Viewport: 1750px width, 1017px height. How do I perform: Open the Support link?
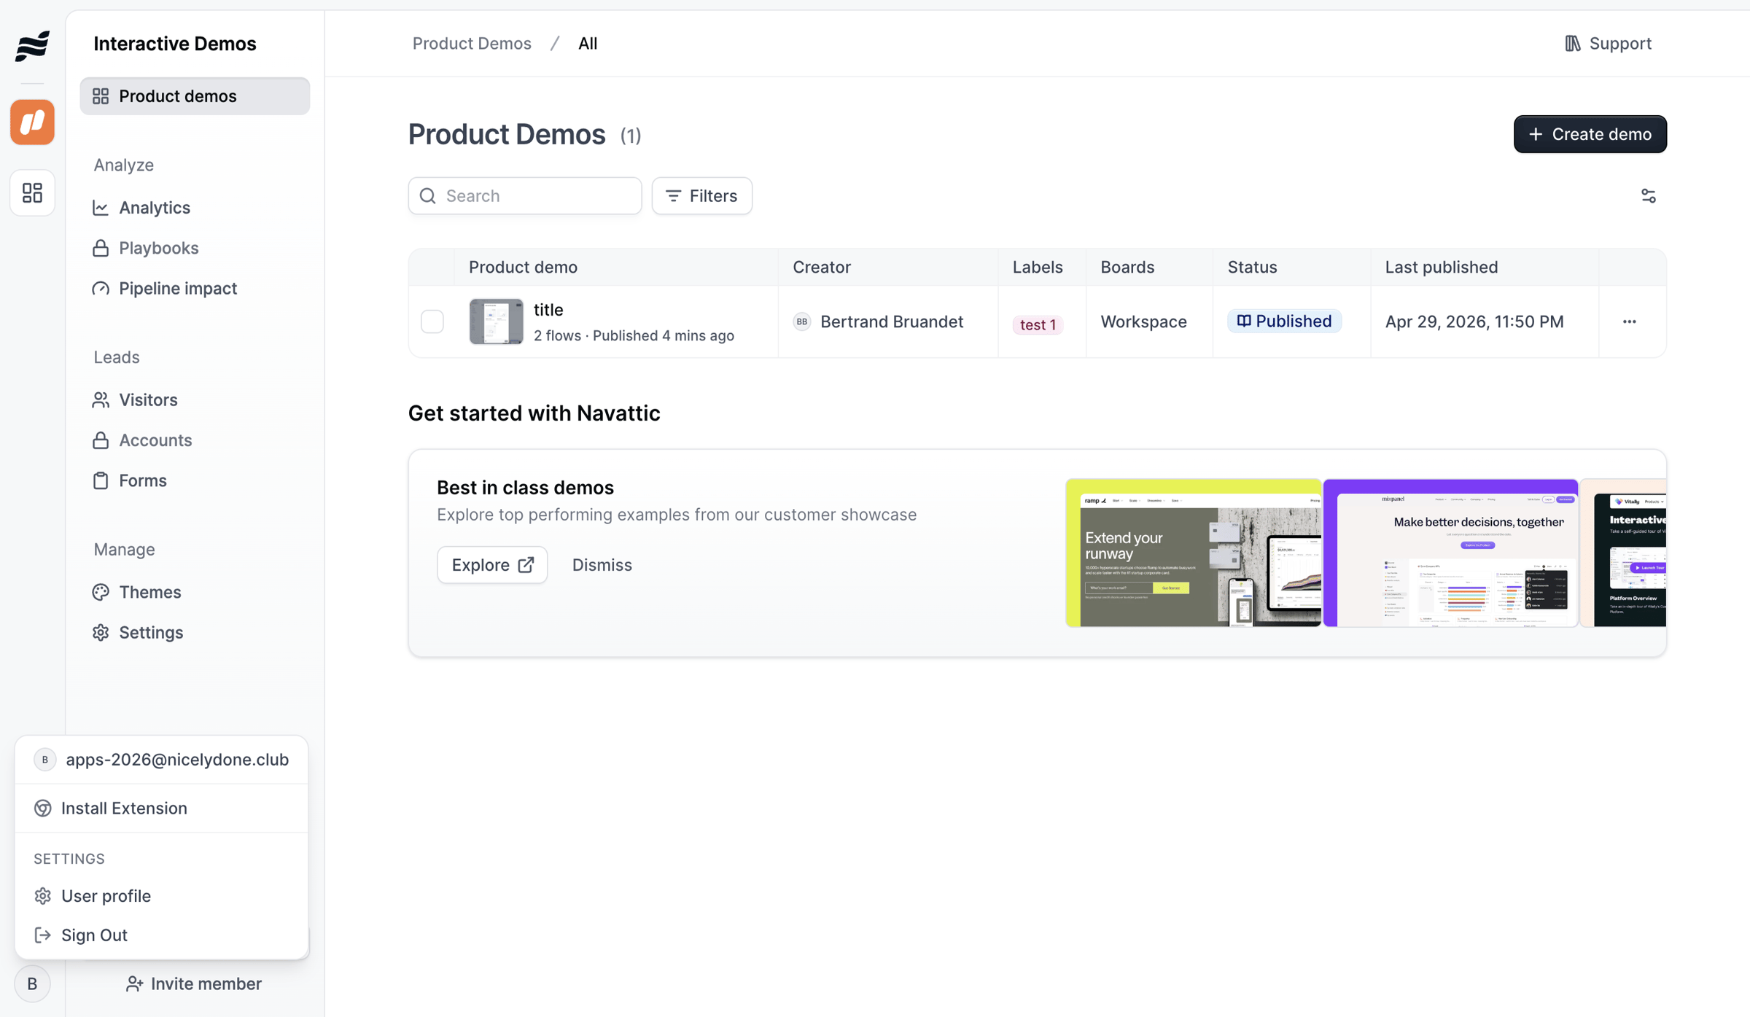[1608, 44]
